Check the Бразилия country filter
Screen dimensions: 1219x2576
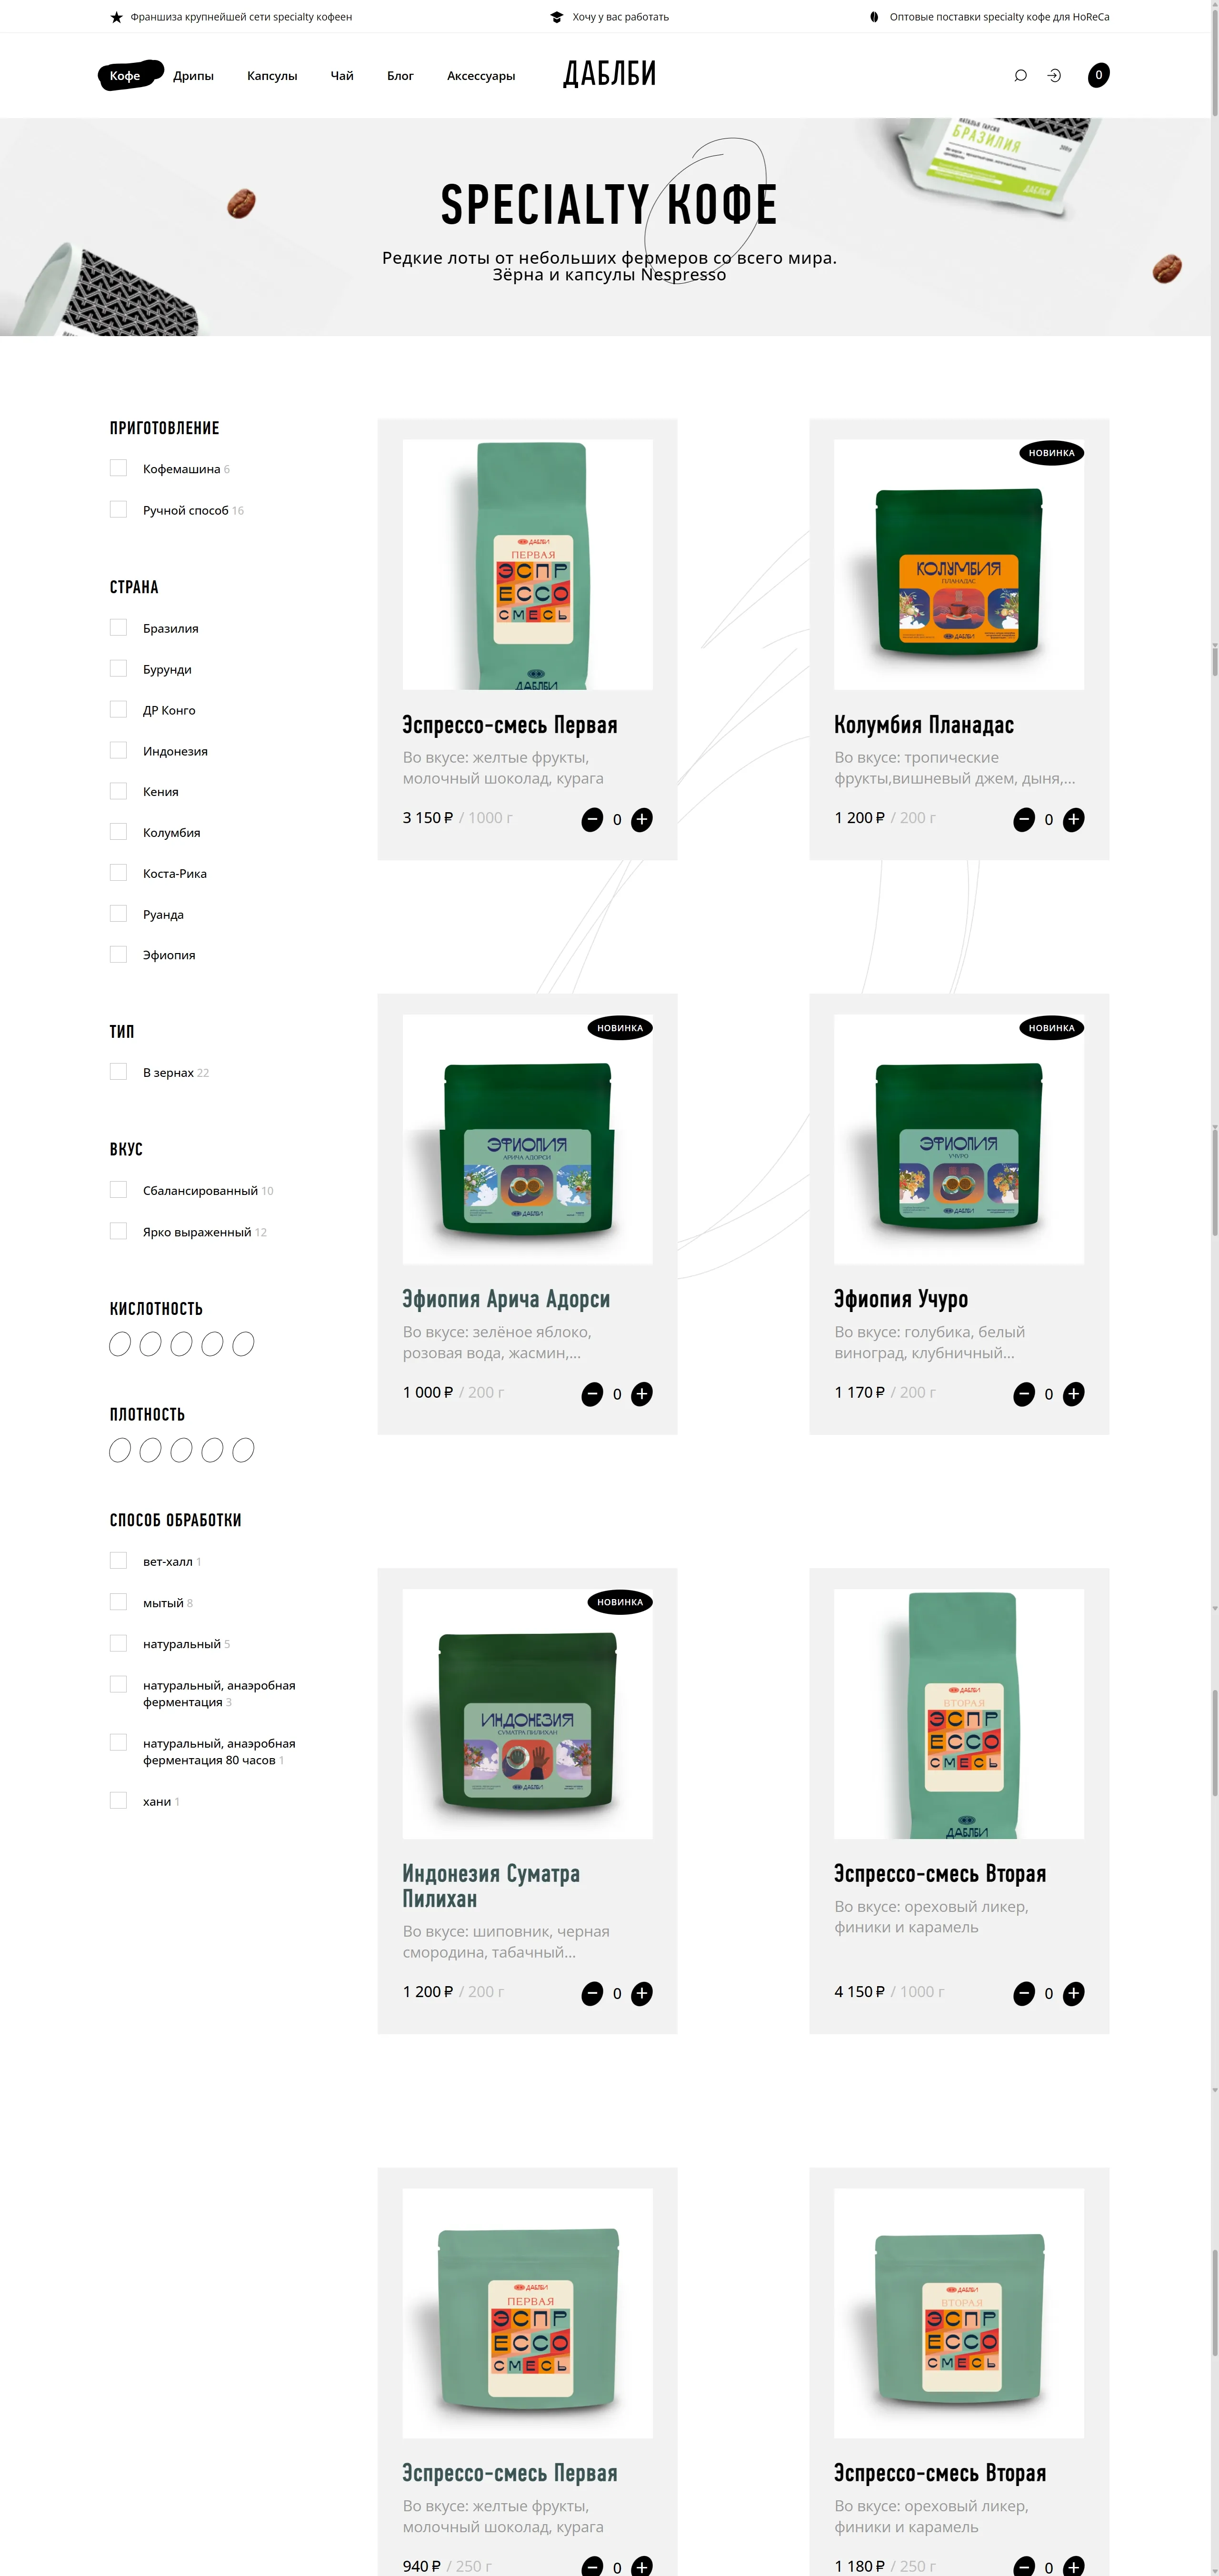tap(118, 628)
